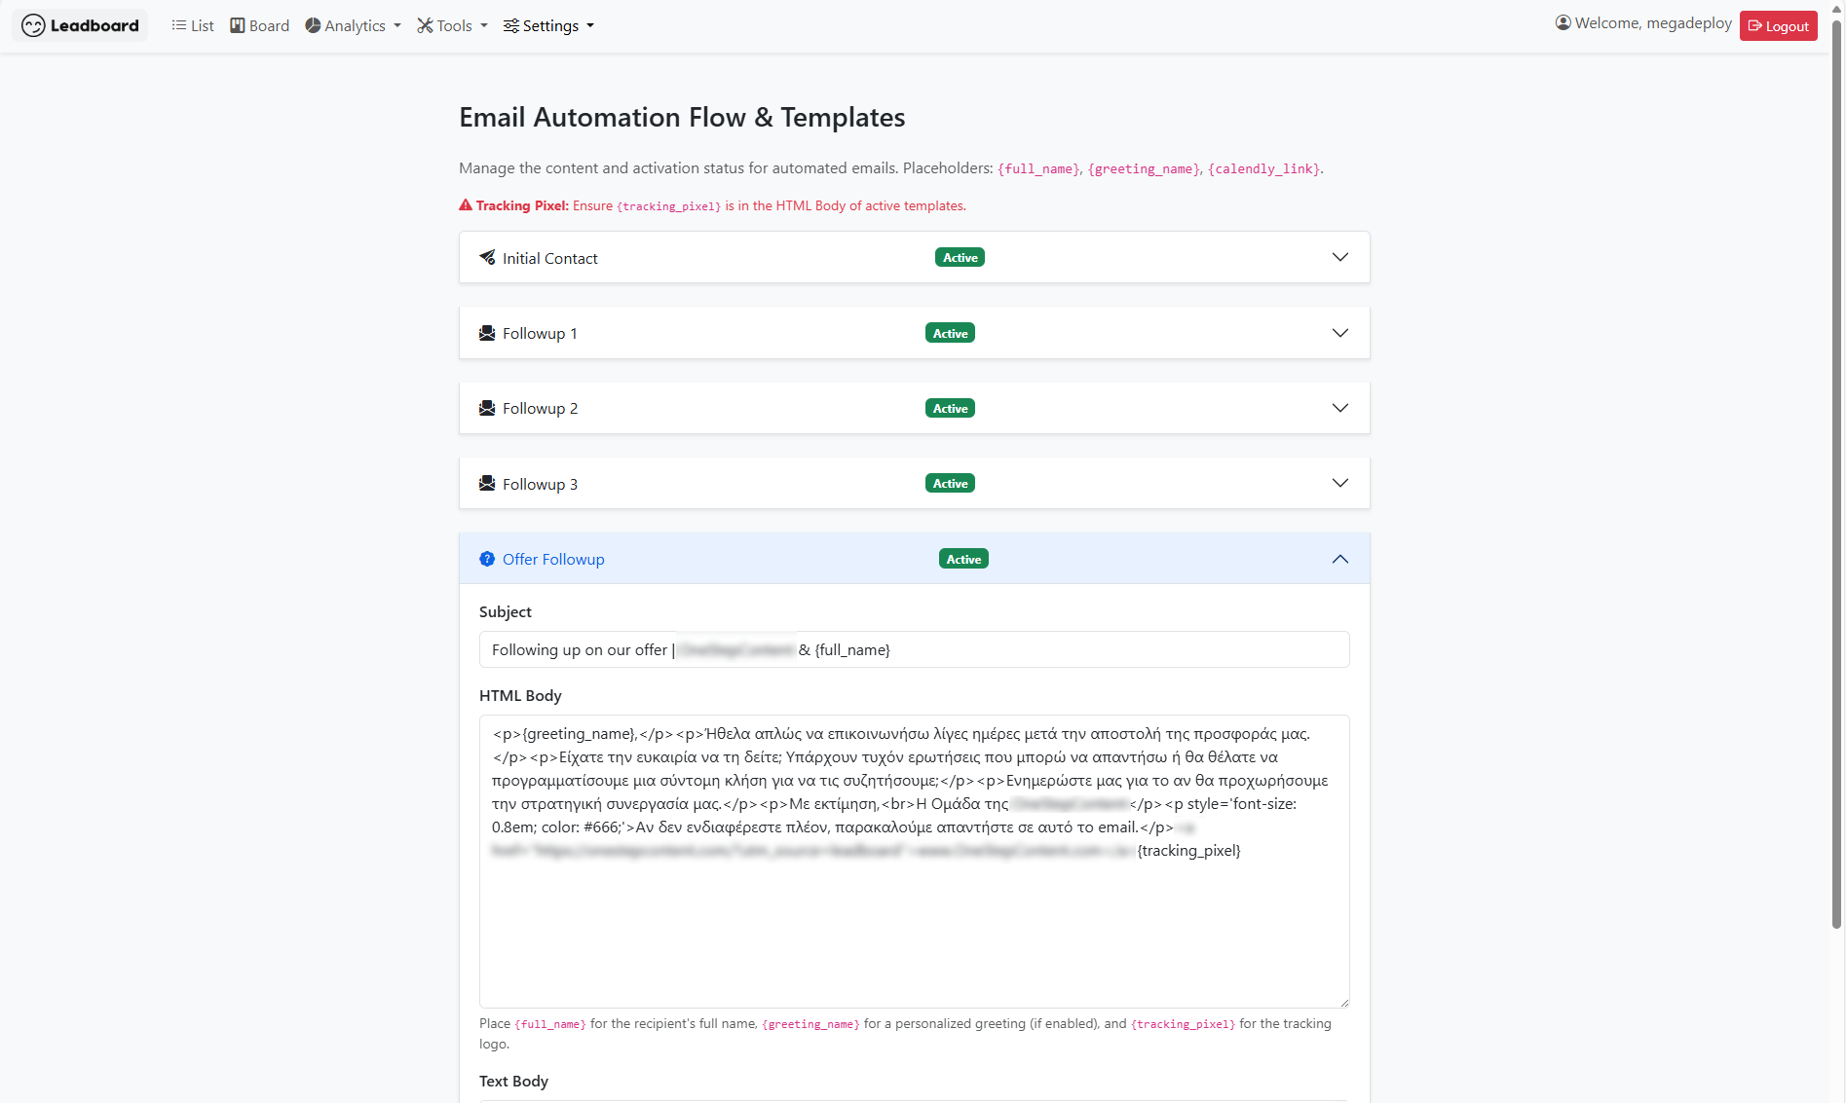The width and height of the screenshot is (1846, 1103).
Task: Switch to the Board view
Action: click(259, 26)
